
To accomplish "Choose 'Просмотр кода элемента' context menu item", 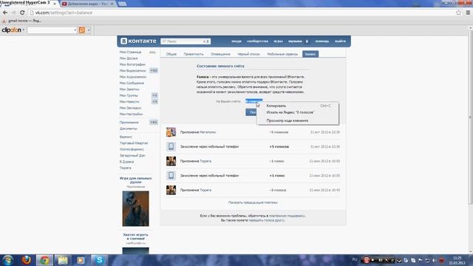I will pyautogui.click(x=297, y=120).
